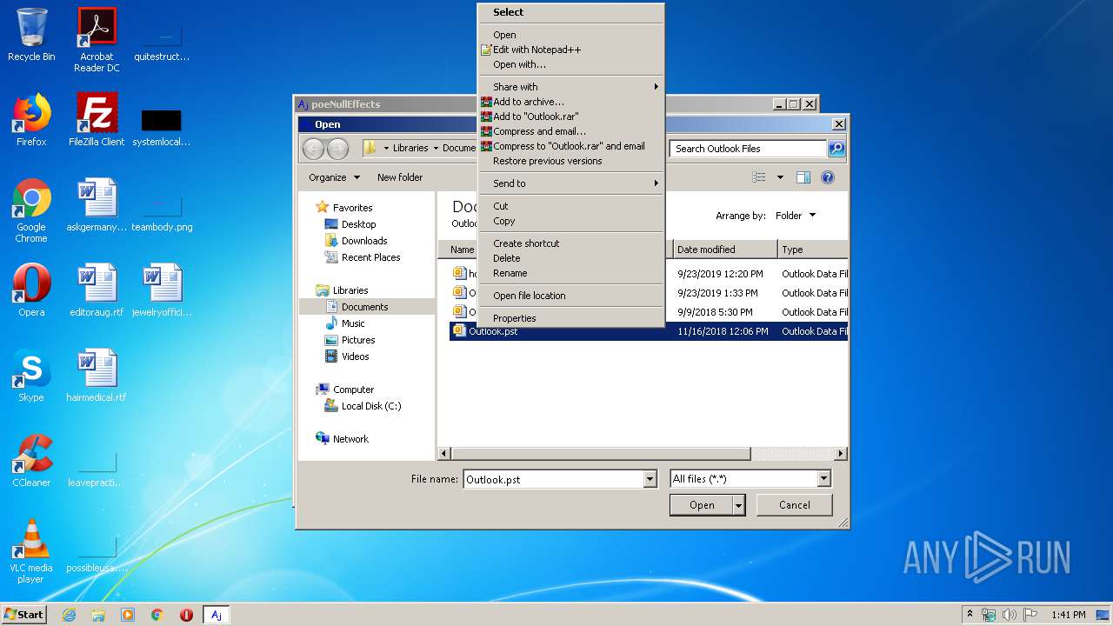Screen dimensions: 1113x626
Task: Open FileZilla Client desktop shortcut
Action: [97, 120]
